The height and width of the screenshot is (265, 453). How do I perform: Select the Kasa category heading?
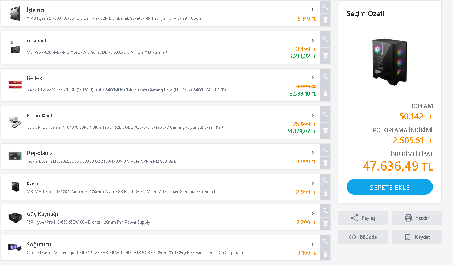click(32, 183)
